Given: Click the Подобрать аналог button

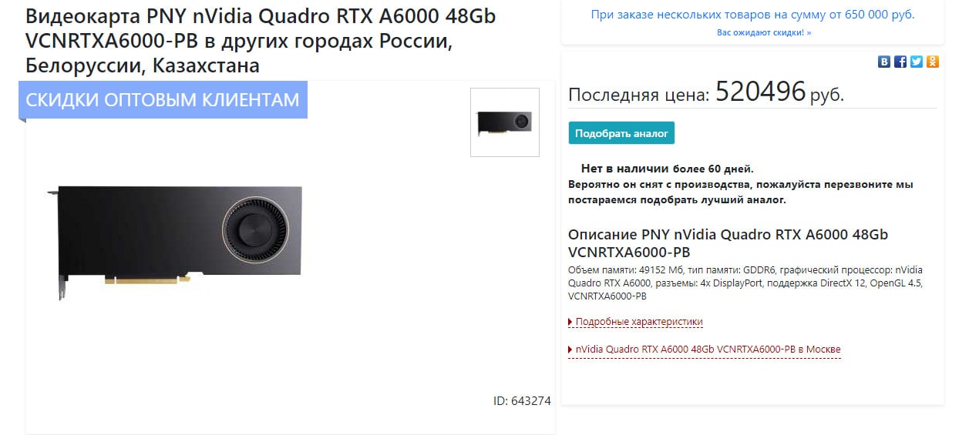Looking at the screenshot, I should (x=621, y=133).
